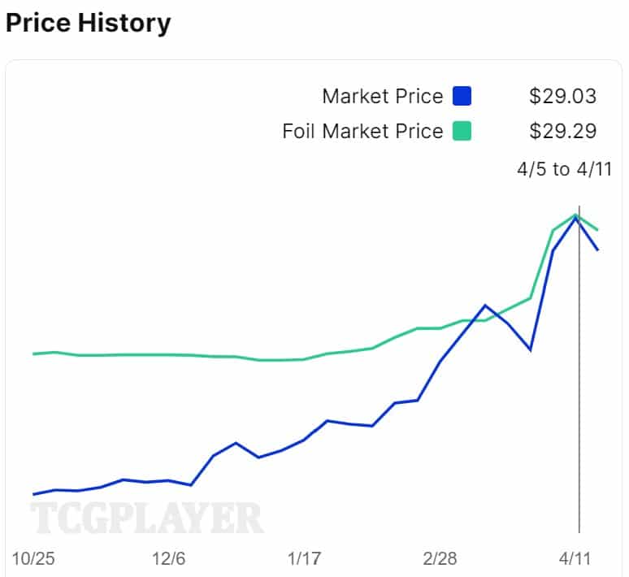Click the 4/11 x-axis date label
The height and width of the screenshot is (577, 629).
[575, 559]
